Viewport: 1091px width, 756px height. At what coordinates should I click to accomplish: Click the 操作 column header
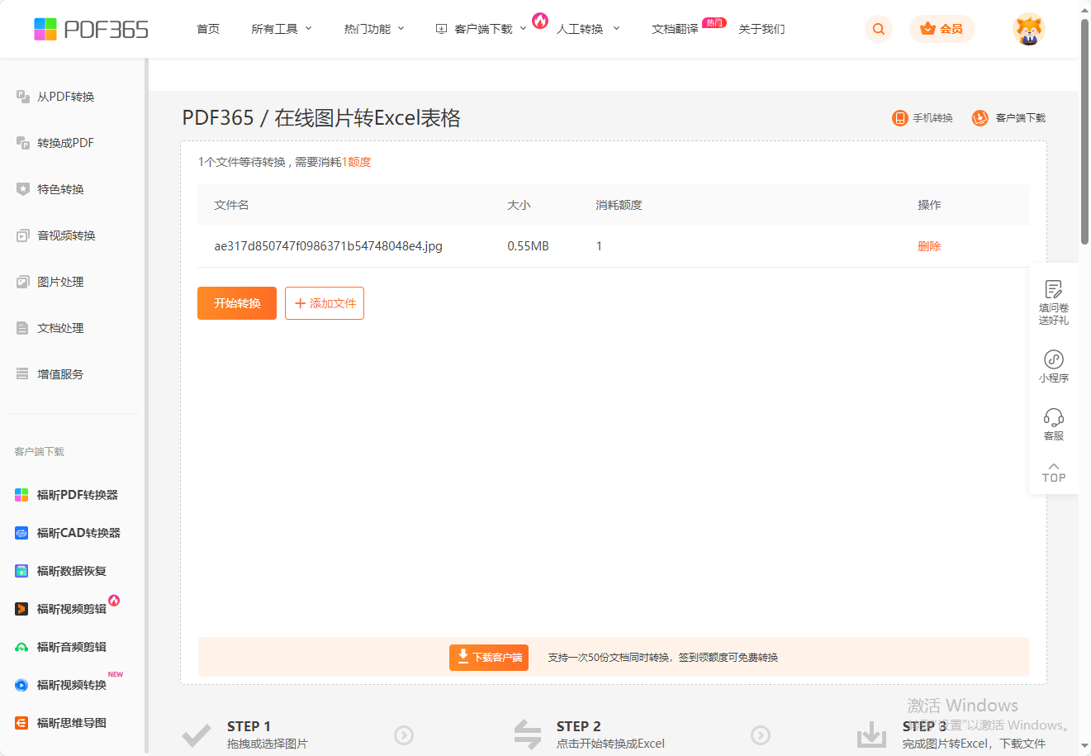(x=929, y=205)
